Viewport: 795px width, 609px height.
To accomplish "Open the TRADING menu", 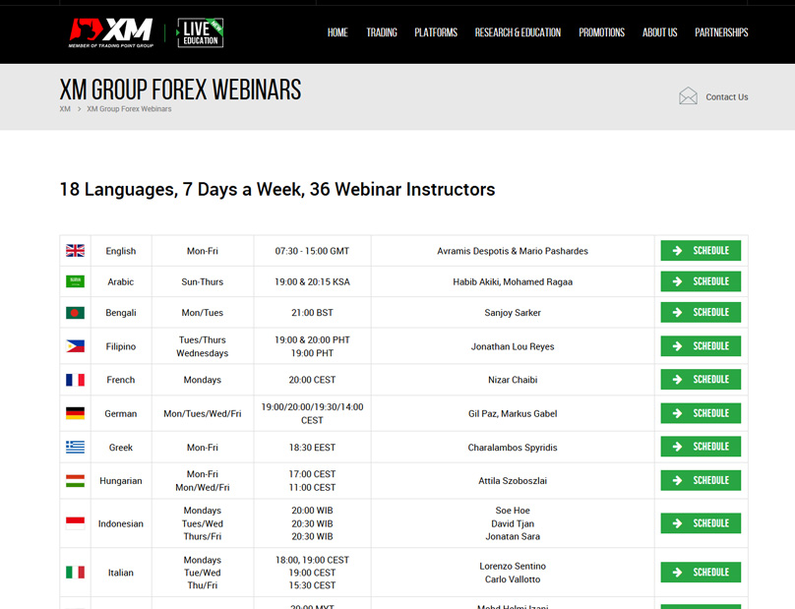I will (382, 33).
